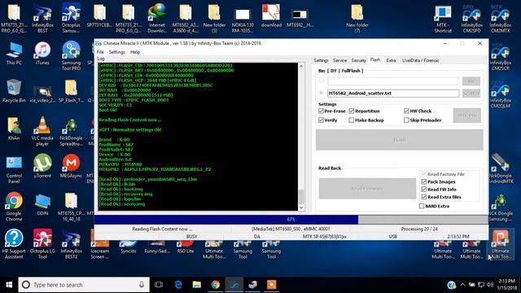This screenshot has height=293, width=521.
Task: Toggle the Repartition checkbox
Action: click(351, 111)
